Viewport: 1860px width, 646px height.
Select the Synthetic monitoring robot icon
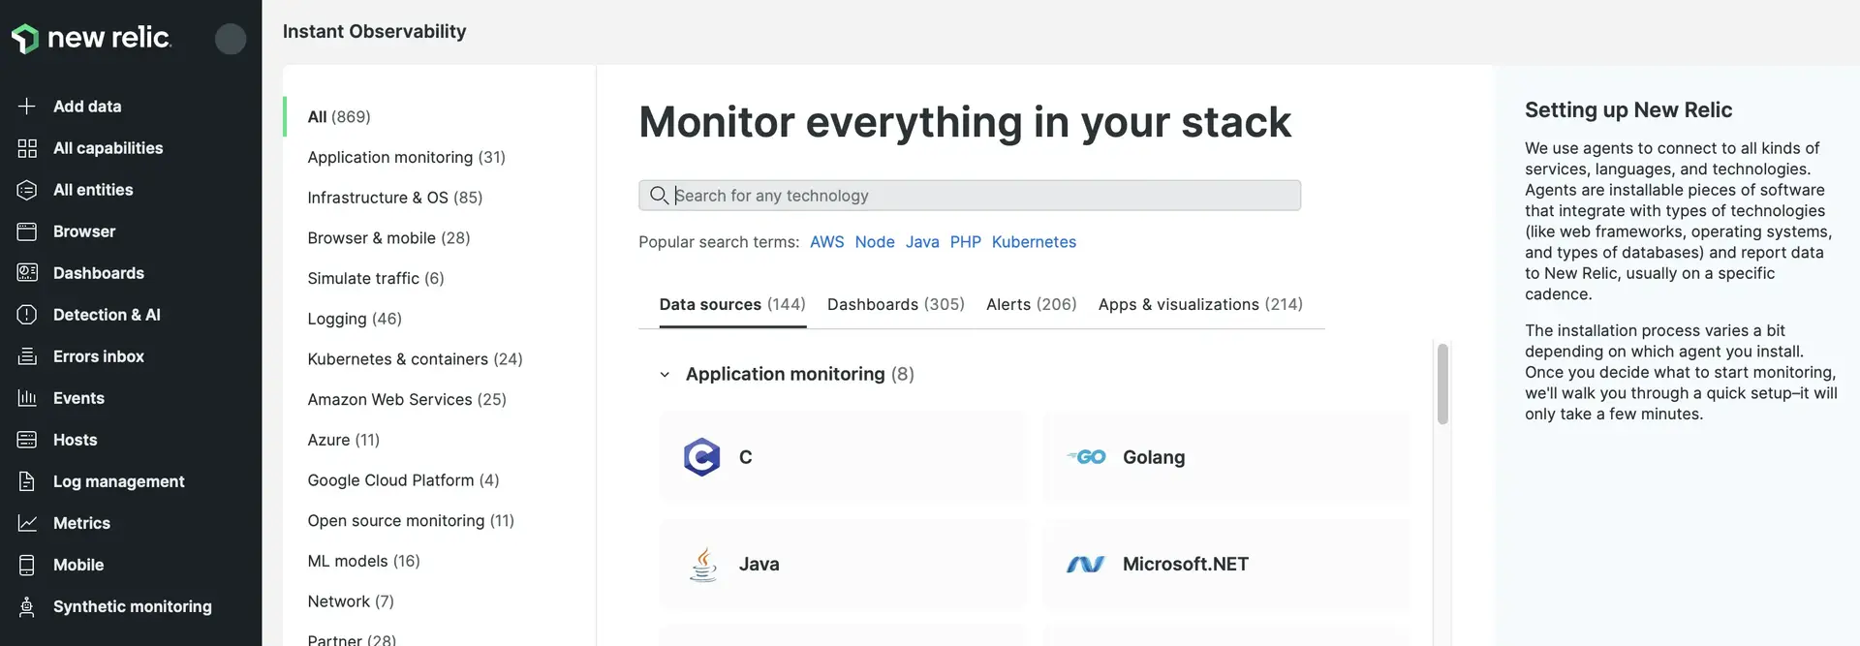pyautogui.click(x=27, y=606)
